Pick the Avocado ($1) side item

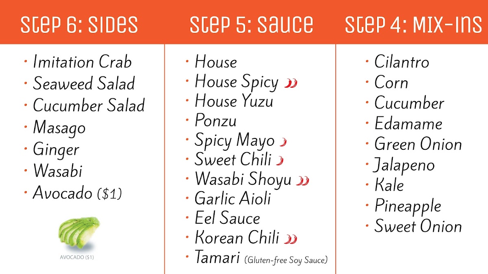coord(77,193)
